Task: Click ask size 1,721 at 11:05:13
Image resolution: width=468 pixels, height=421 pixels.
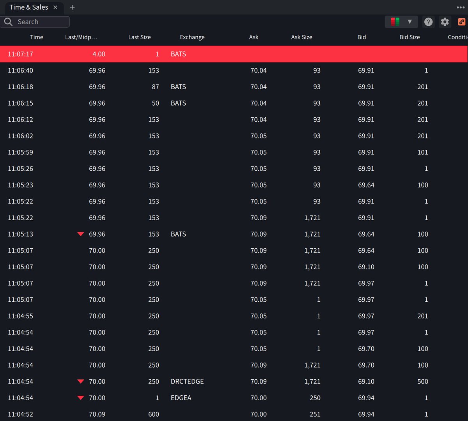Action: click(x=312, y=234)
